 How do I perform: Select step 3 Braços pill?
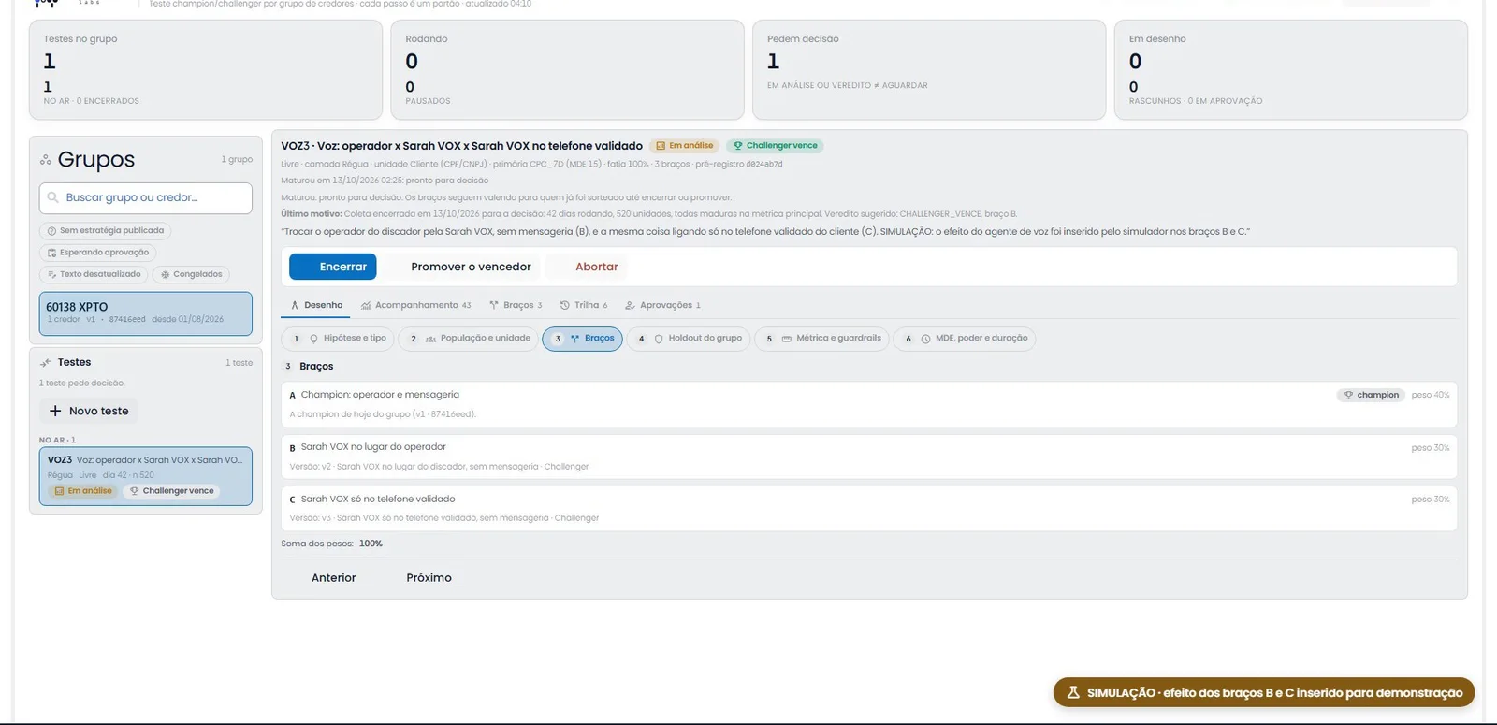point(582,339)
